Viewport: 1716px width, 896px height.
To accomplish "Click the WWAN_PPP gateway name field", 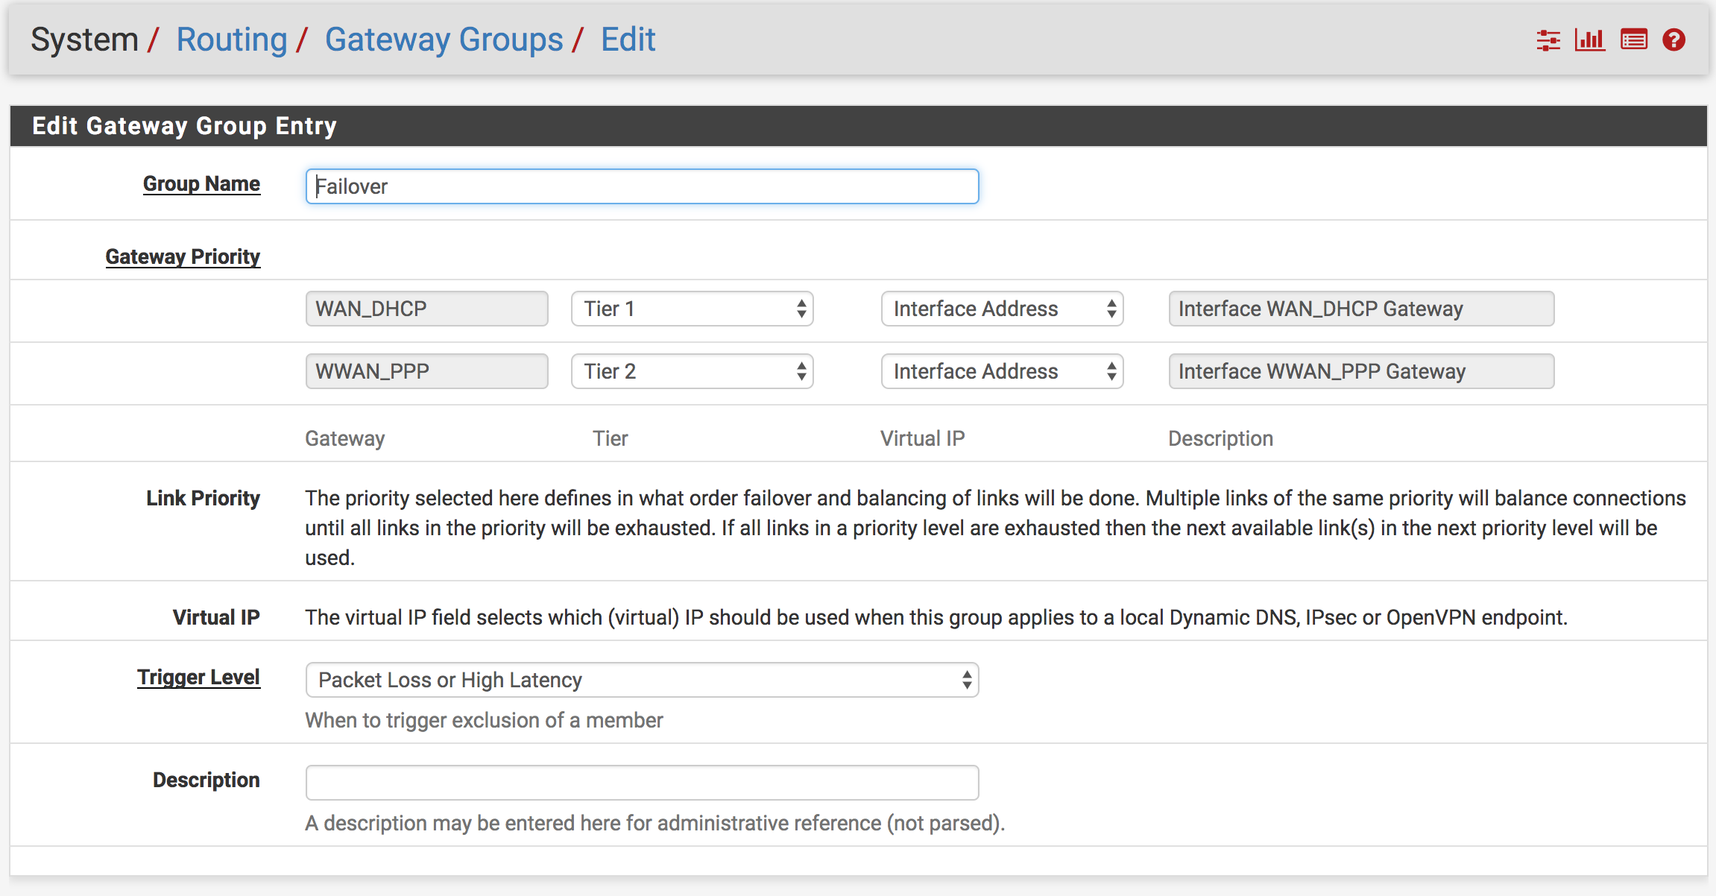I will [x=426, y=371].
